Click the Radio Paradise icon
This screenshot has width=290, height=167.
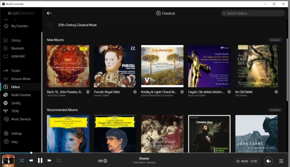point(6,95)
